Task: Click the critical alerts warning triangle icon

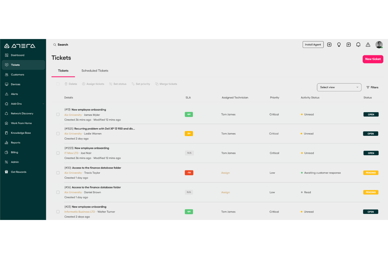Action: [368, 45]
